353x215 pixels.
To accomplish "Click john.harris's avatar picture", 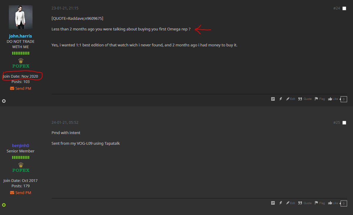I will (20, 17).
